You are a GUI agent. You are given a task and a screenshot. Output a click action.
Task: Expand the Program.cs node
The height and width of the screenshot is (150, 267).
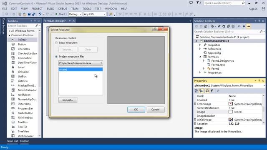coord(200,72)
